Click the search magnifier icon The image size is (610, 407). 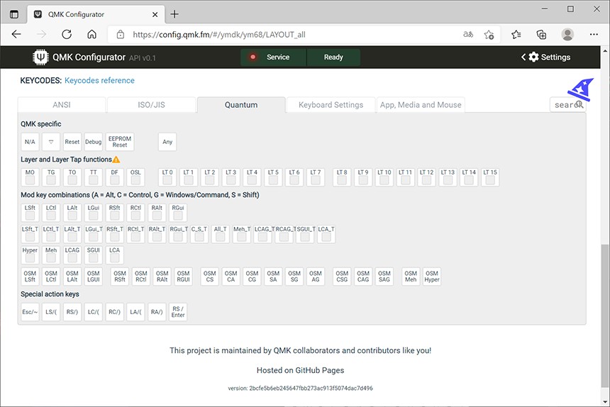point(579,104)
